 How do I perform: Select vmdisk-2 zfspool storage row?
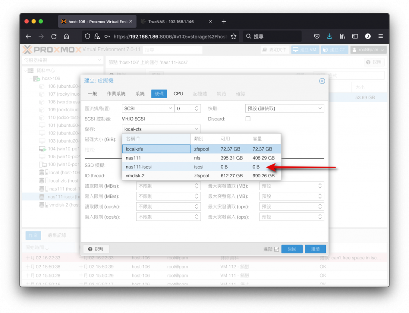pos(202,176)
